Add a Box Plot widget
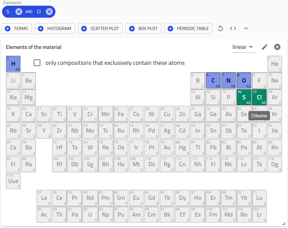288x228 pixels. tap(143, 28)
